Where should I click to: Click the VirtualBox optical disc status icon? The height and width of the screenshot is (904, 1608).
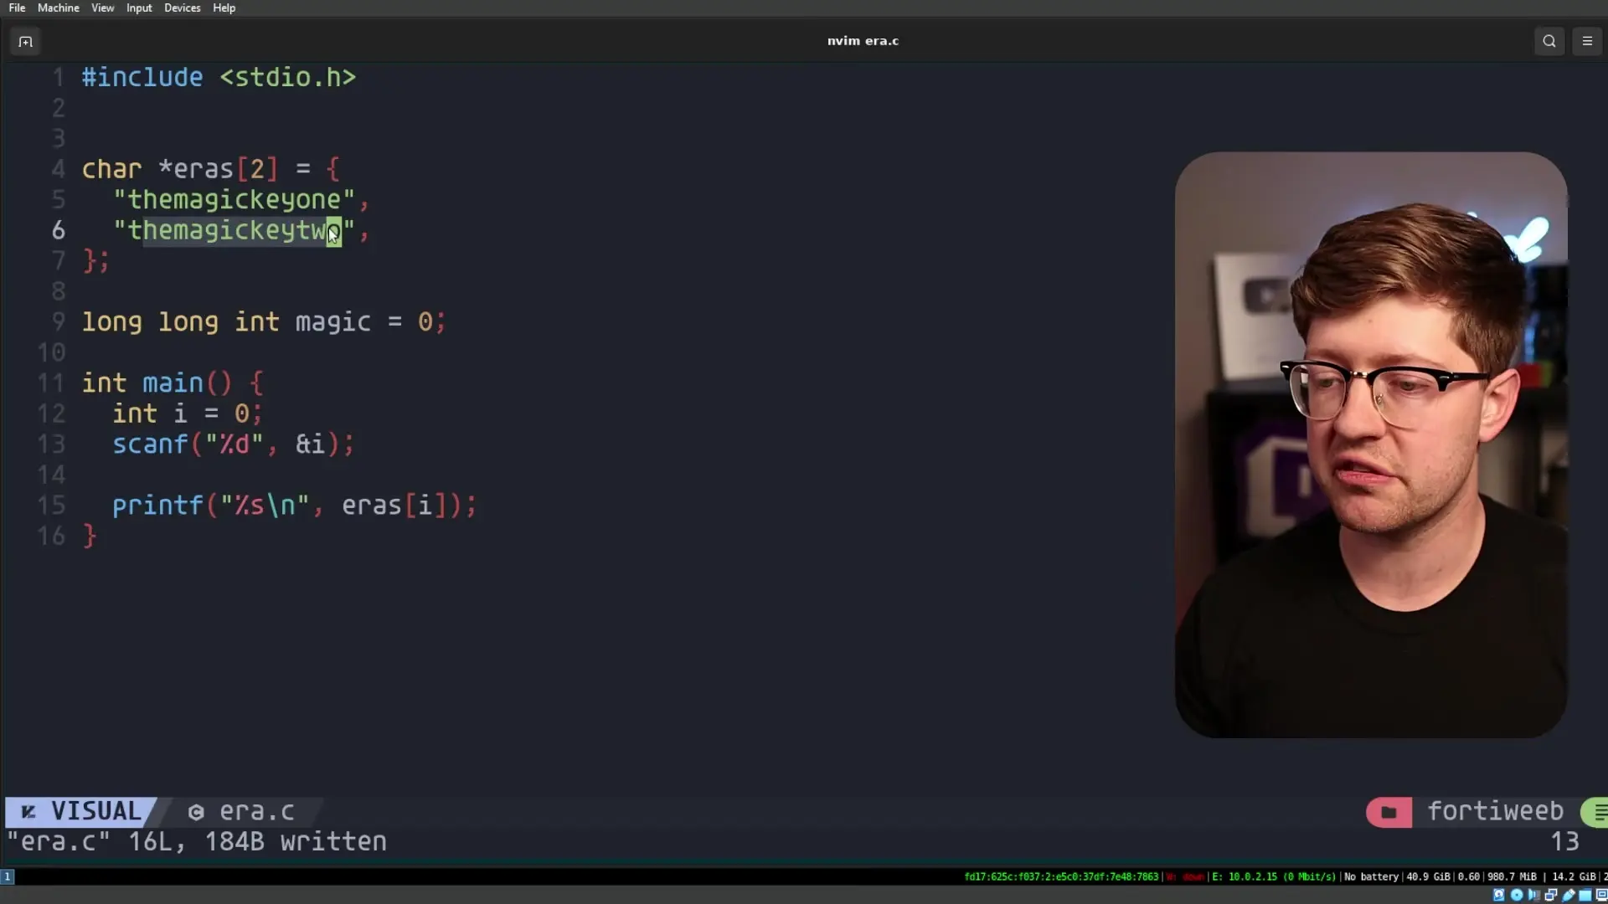click(1517, 895)
